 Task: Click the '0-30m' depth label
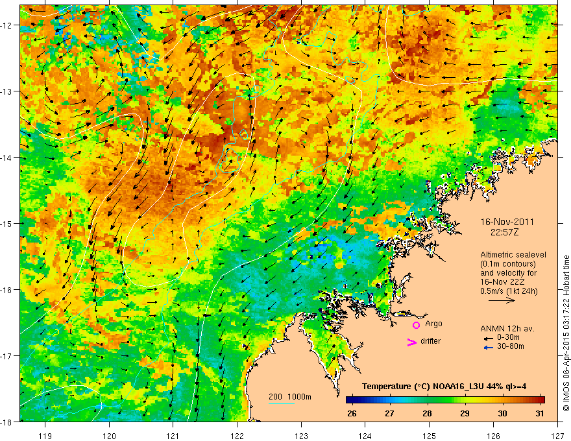tap(508, 337)
